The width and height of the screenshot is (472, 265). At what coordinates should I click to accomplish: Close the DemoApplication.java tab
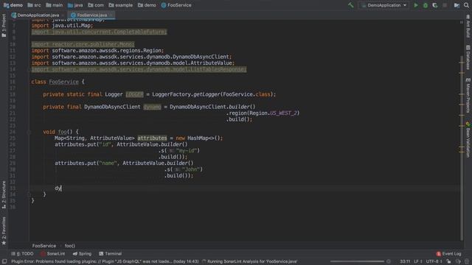pyautogui.click(x=63, y=15)
